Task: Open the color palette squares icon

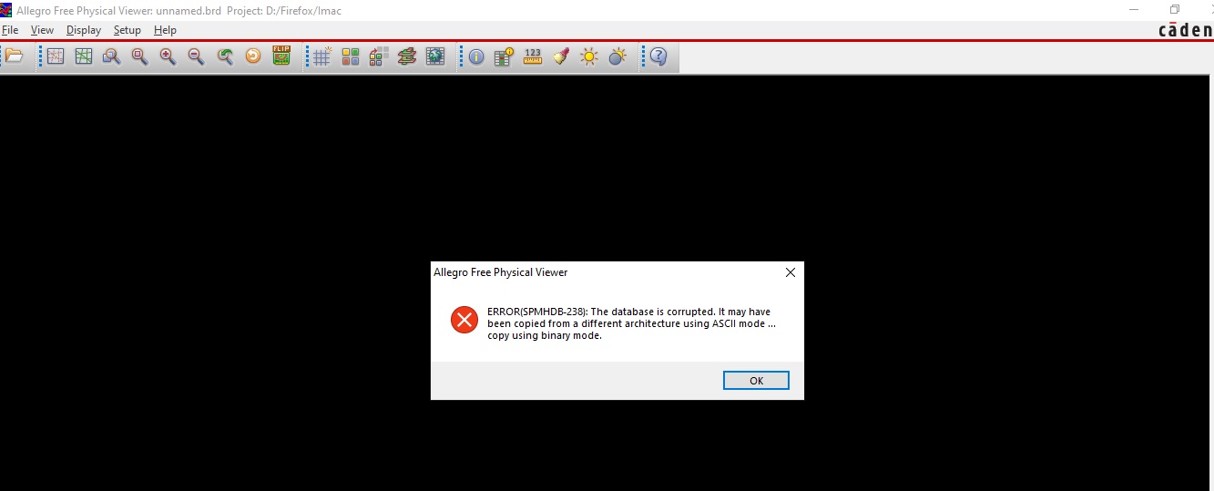Action: 351,56
